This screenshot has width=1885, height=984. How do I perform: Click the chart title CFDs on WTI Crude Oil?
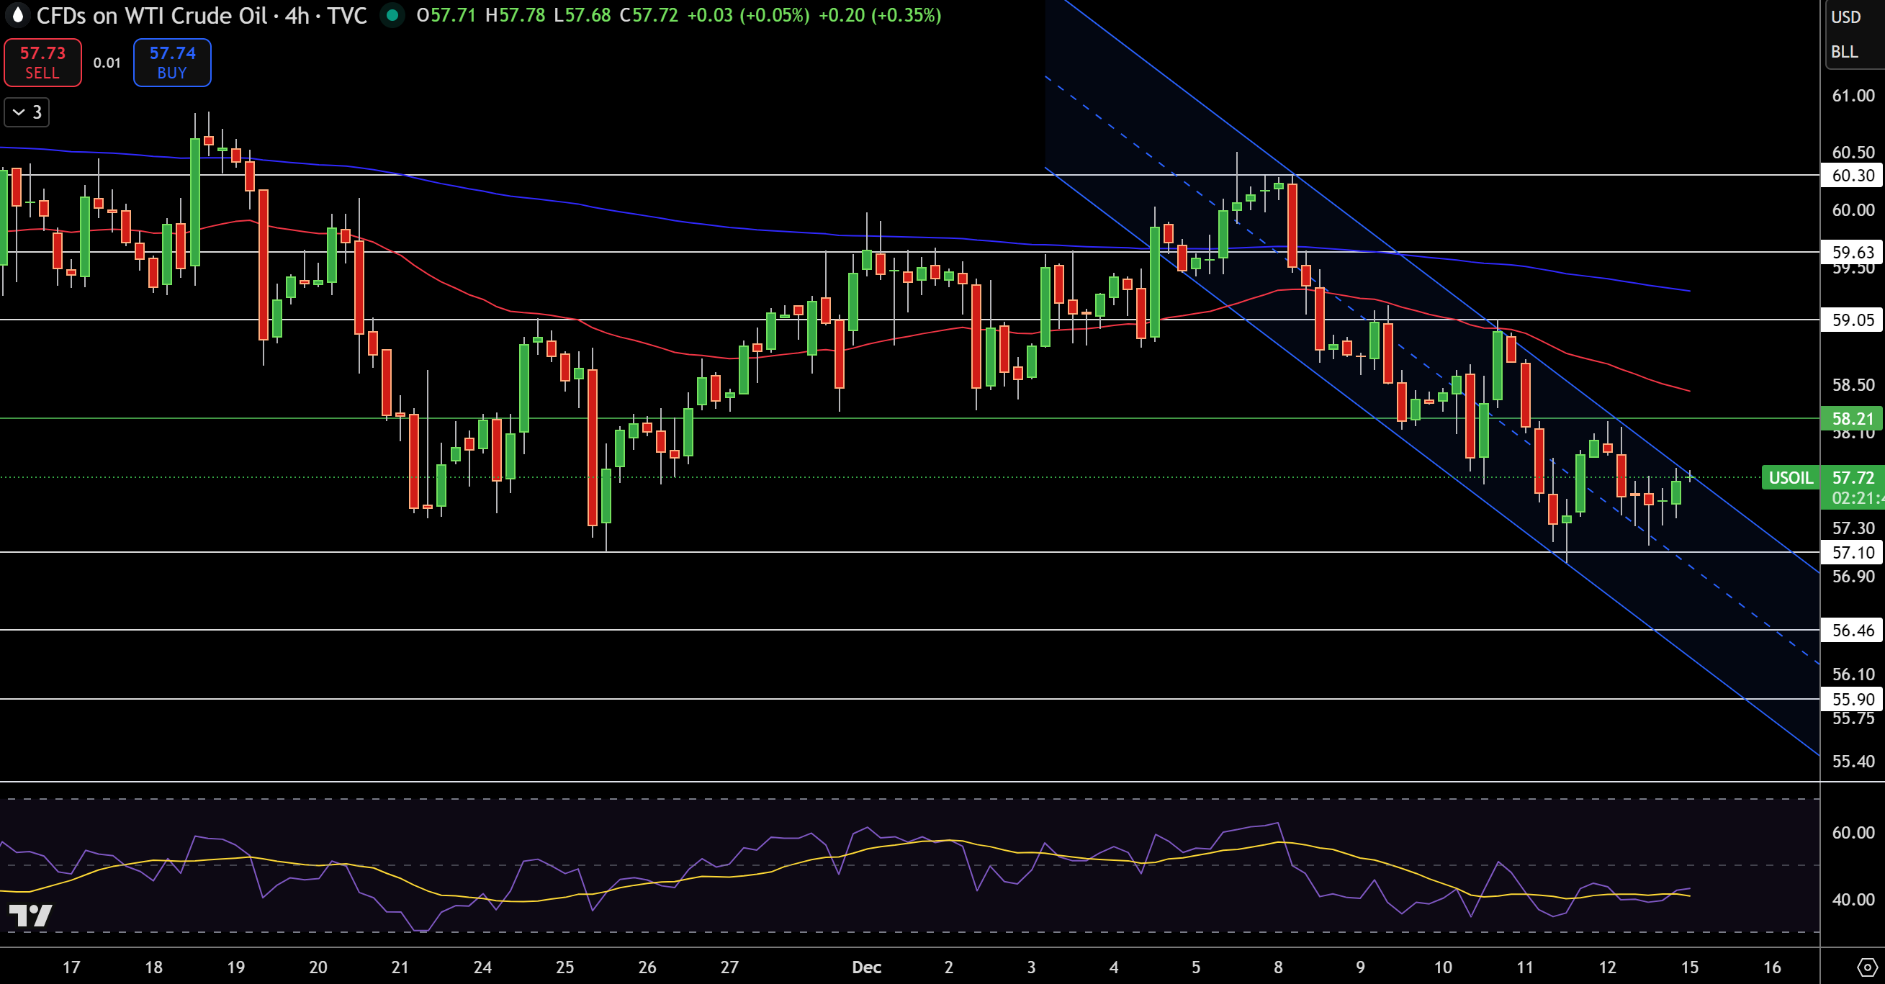(151, 15)
